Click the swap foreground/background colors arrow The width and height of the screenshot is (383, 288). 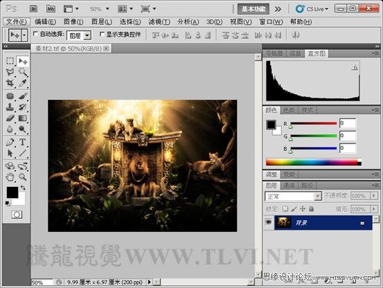pos(23,188)
